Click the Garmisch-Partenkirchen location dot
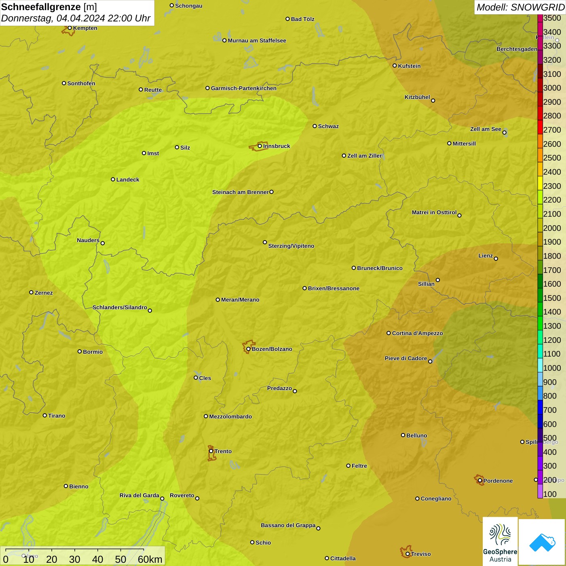The width and height of the screenshot is (566, 566). click(207, 88)
